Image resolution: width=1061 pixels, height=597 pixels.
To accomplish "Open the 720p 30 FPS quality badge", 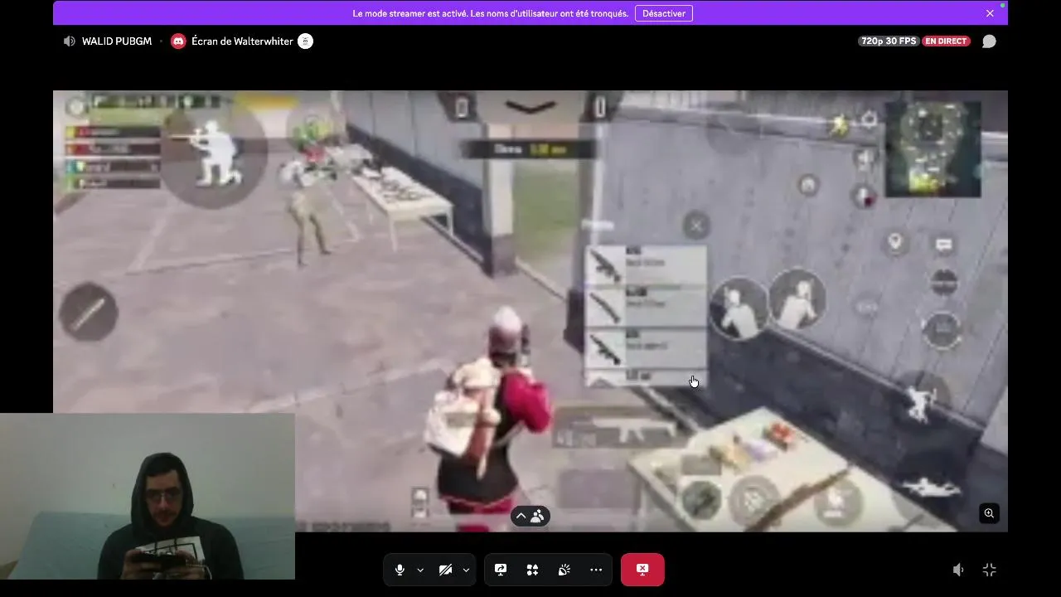I will point(889,41).
